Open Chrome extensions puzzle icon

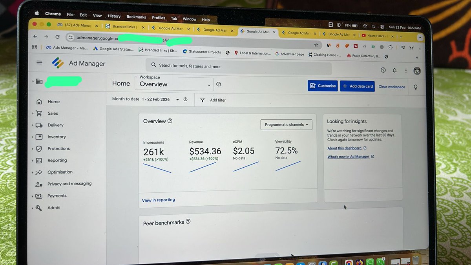click(x=390, y=47)
